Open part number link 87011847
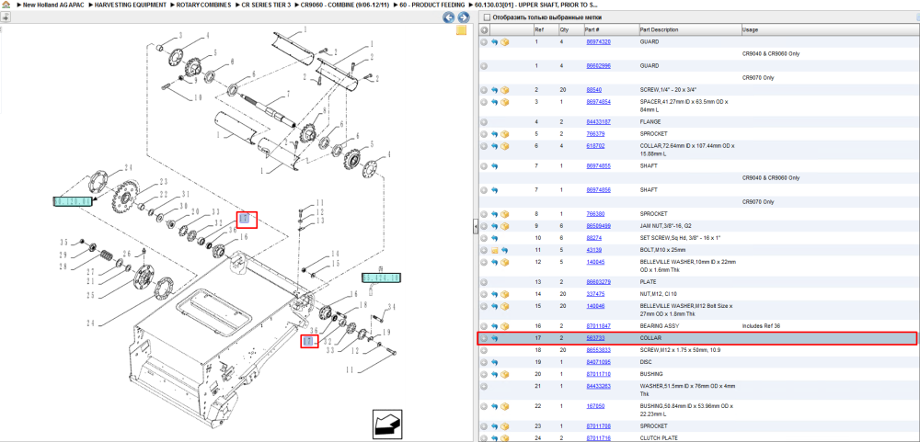 [599, 326]
